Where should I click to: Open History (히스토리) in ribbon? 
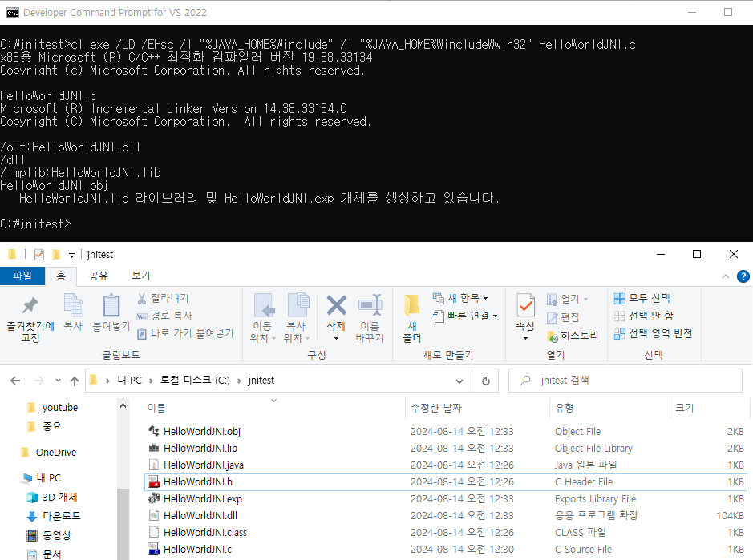(x=573, y=336)
